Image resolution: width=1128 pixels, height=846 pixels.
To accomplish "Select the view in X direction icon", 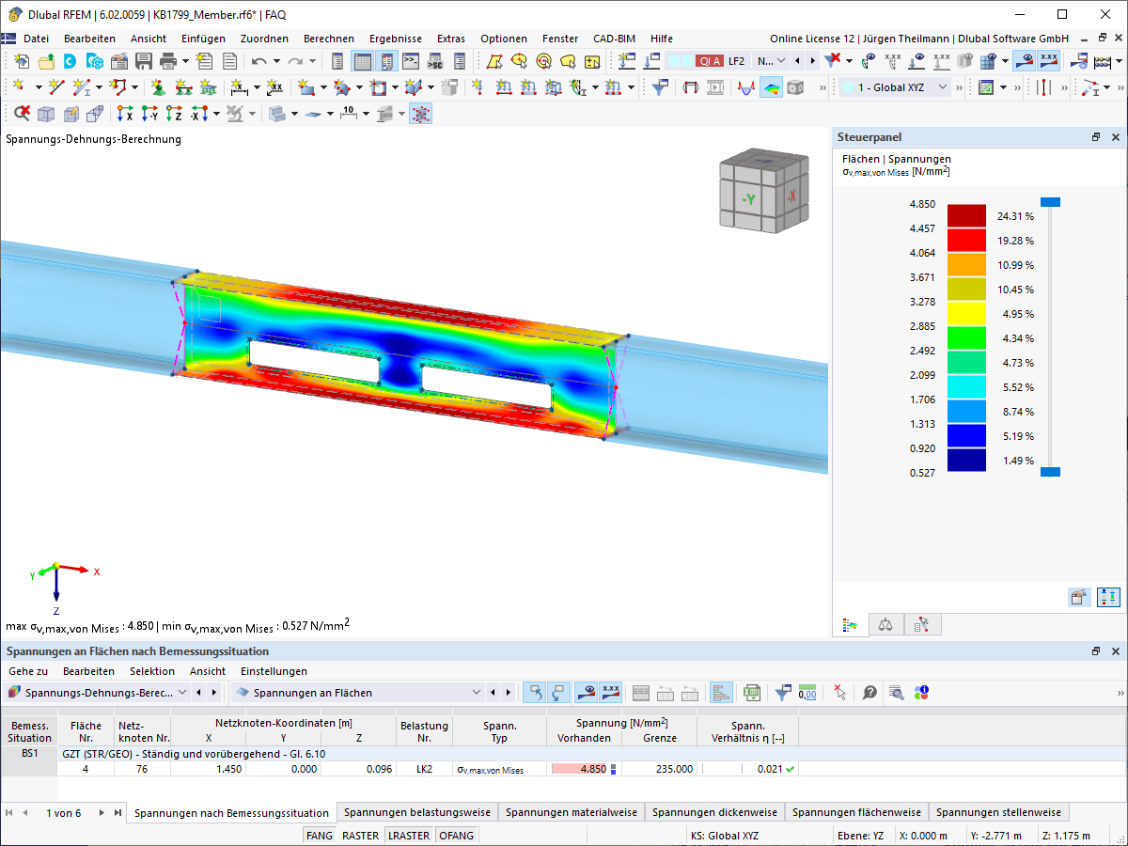I will pyautogui.click(x=124, y=114).
